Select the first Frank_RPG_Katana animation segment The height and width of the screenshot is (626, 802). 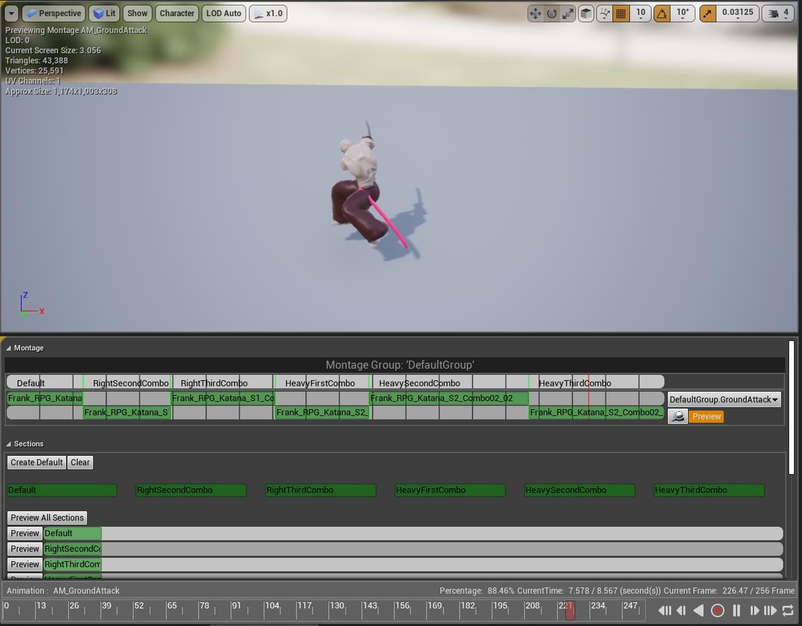45,398
